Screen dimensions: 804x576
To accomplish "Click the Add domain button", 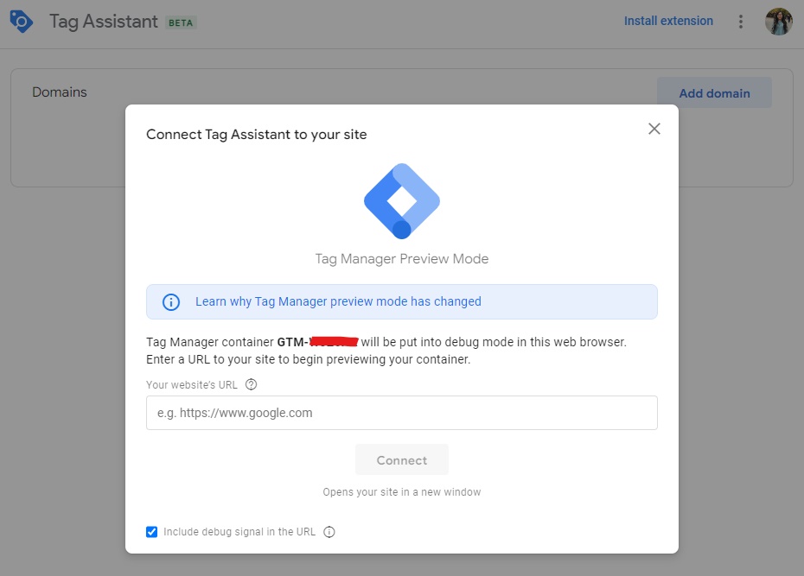I will pyautogui.click(x=714, y=93).
